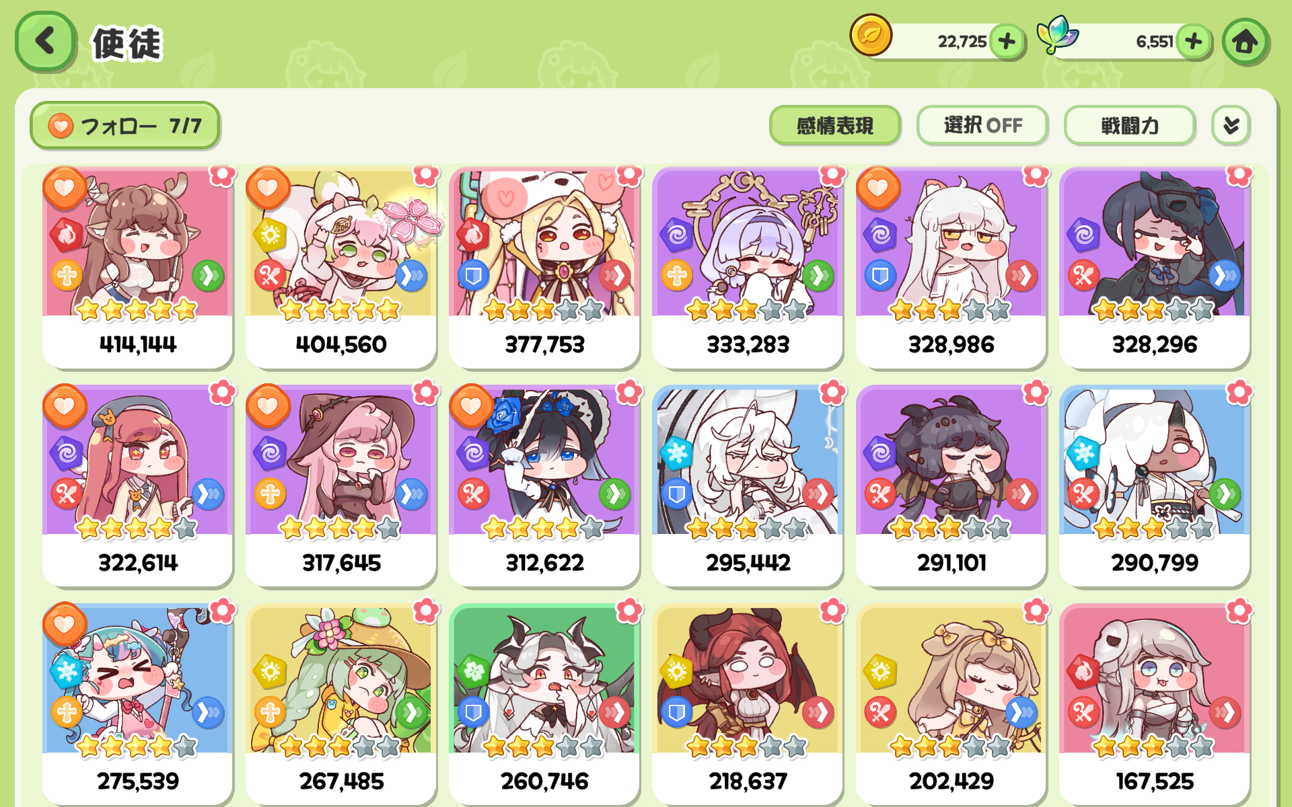Open the フォロー 7/7 follow filter
Screen dimensions: 1292x807
[x=125, y=125]
